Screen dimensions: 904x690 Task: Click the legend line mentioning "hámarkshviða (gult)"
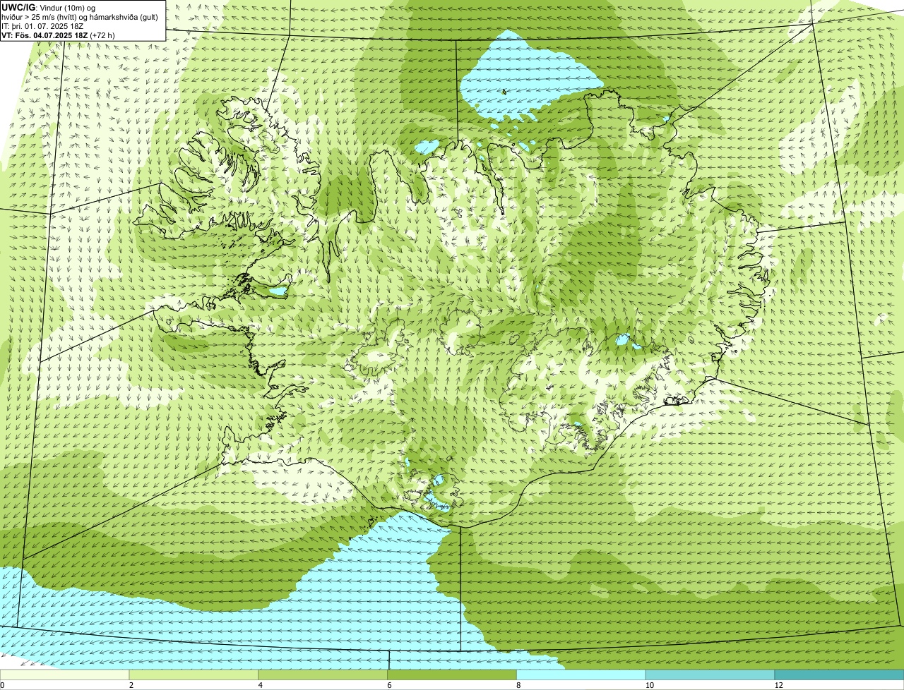point(80,17)
